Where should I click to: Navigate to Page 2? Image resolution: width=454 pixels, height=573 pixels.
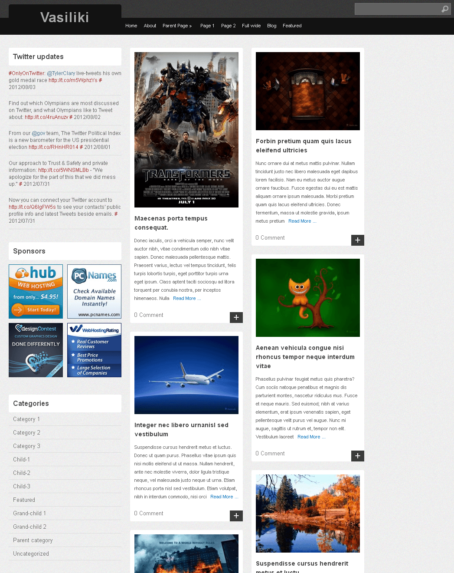click(229, 26)
